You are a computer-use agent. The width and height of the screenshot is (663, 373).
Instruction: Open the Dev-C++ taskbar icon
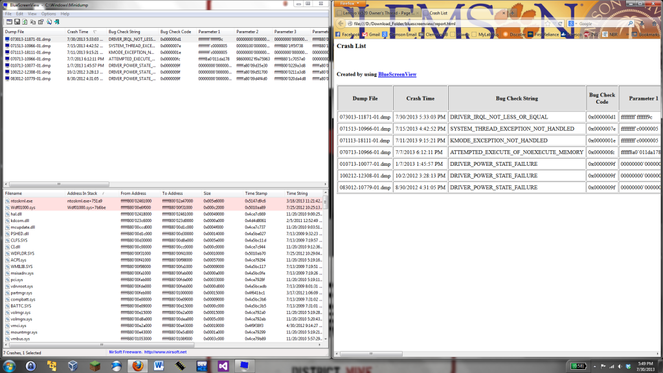tap(202, 366)
